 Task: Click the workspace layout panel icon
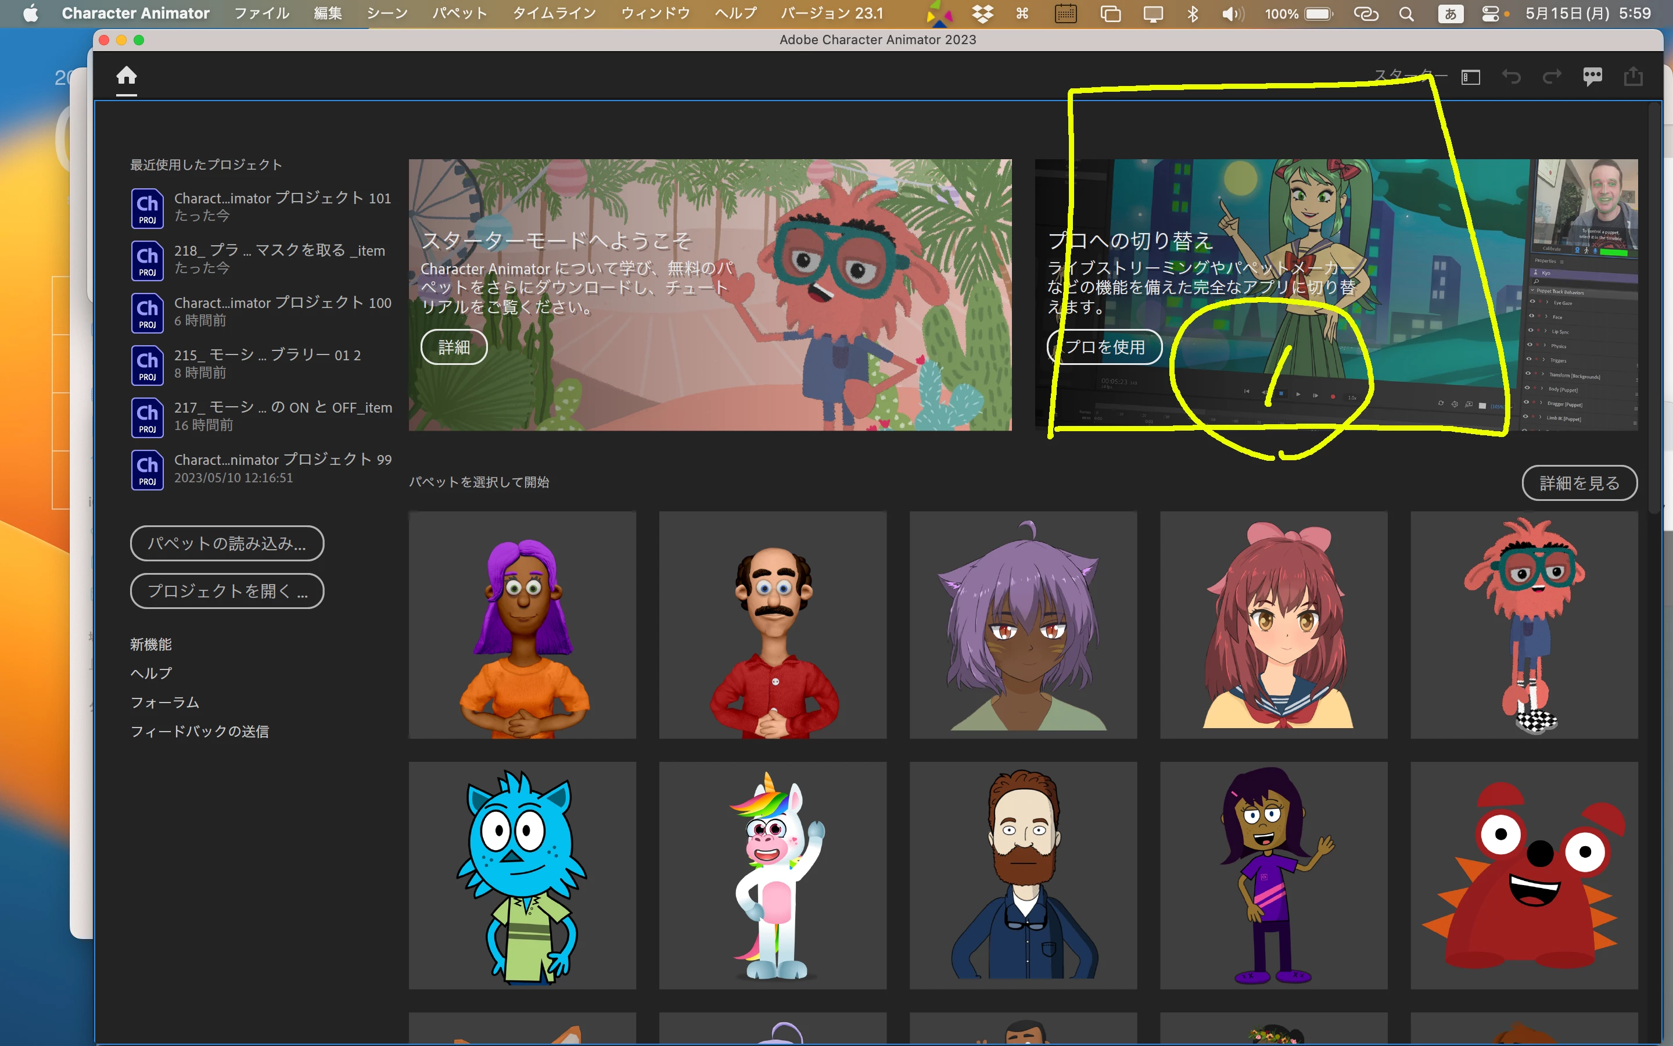(1470, 77)
